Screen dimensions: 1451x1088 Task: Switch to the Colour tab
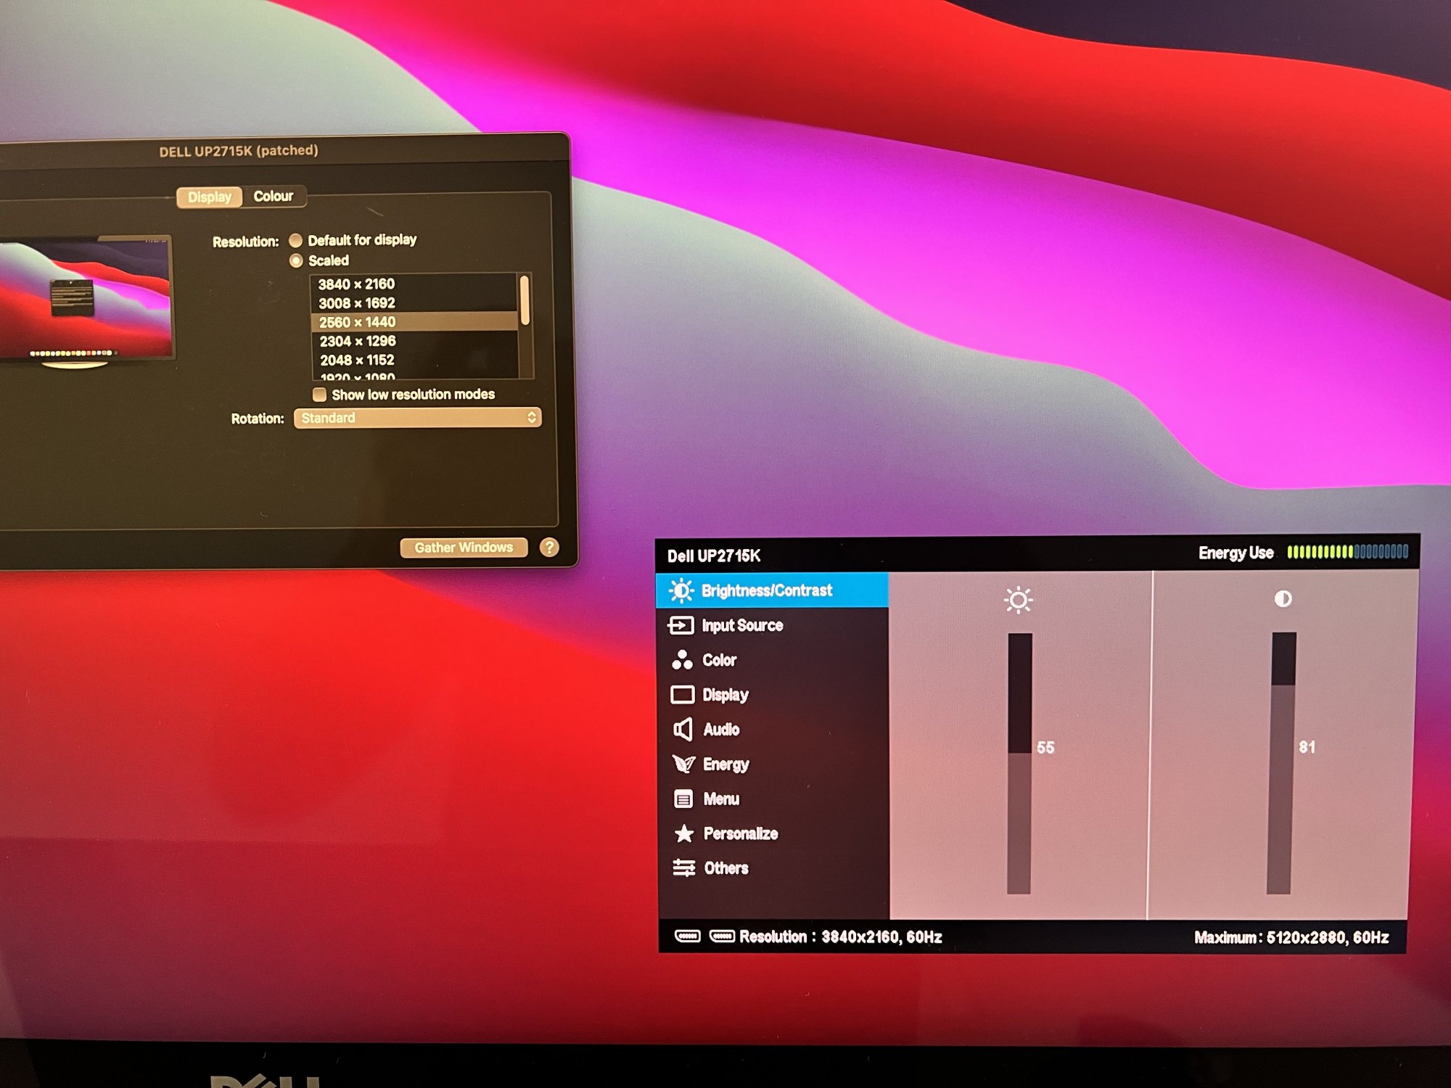click(x=273, y=196)
